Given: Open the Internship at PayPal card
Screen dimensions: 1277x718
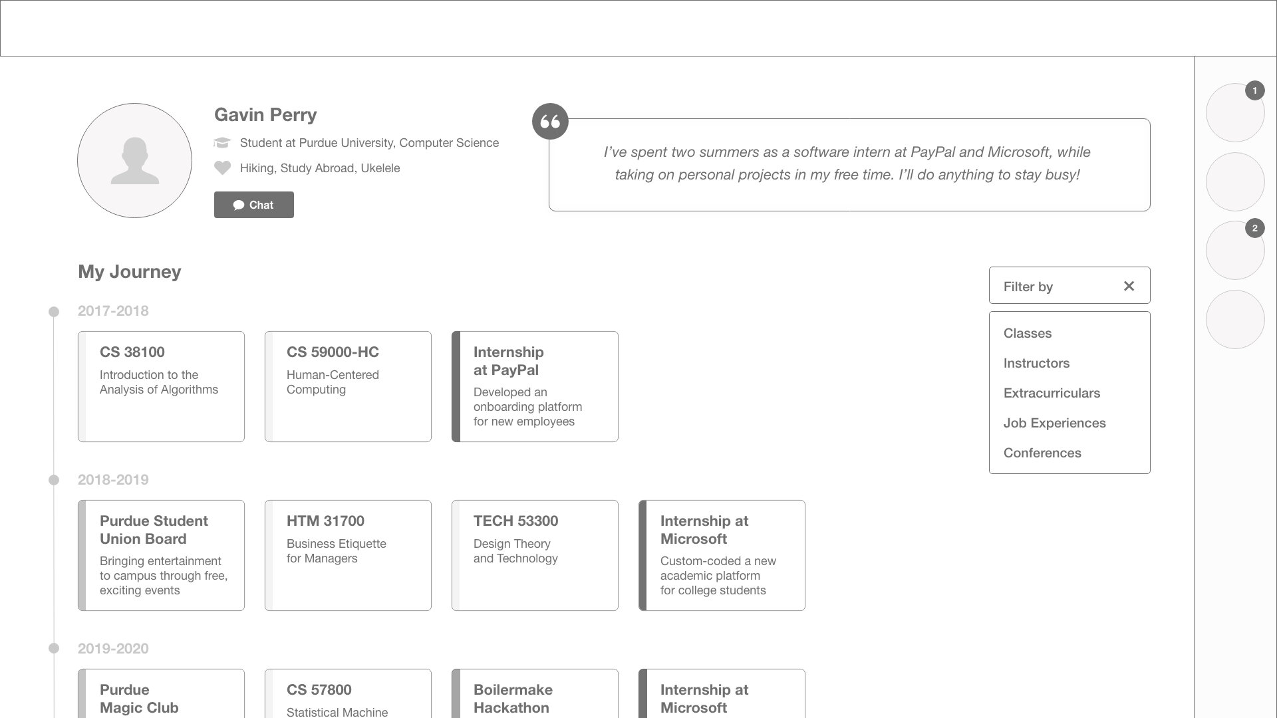Looking at the screenshot, I should point(535,386).
